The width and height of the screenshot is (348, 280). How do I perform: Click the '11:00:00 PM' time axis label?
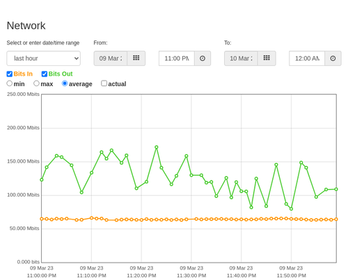[42, 276]
